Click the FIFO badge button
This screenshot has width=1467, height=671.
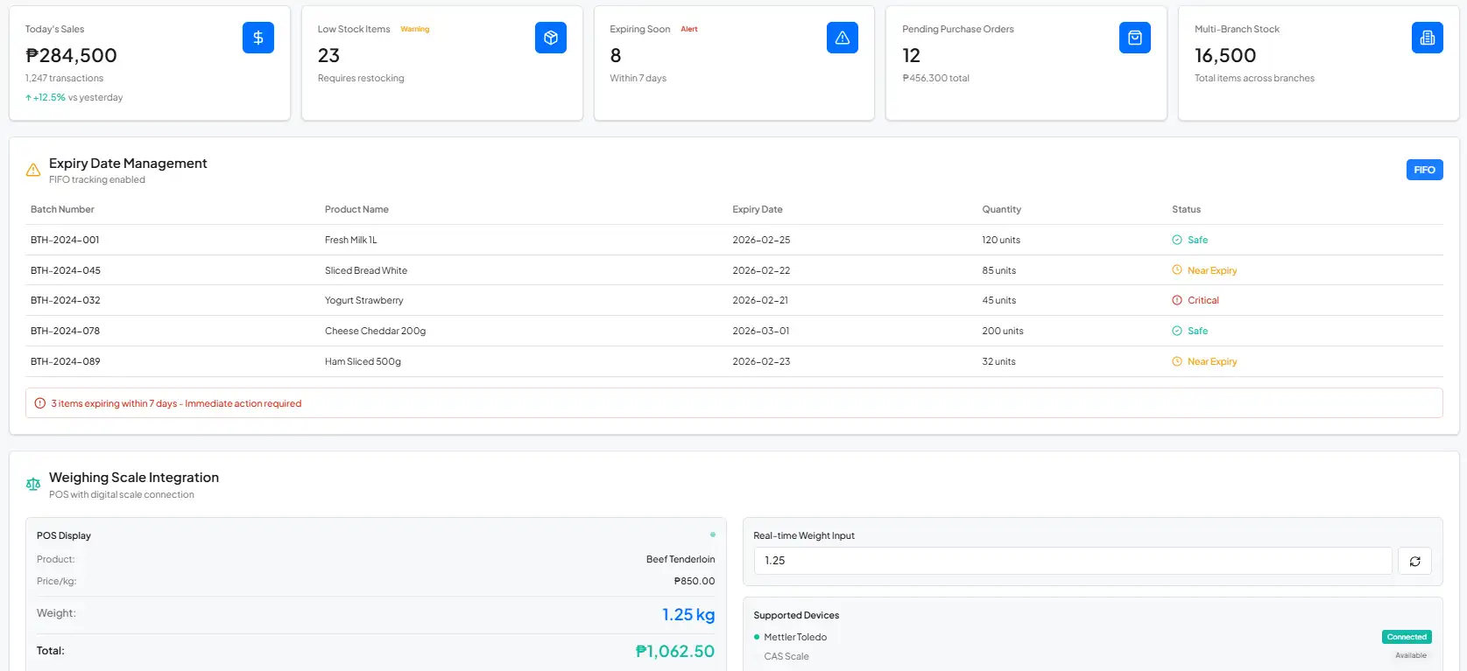click(x=1424, y=170)
